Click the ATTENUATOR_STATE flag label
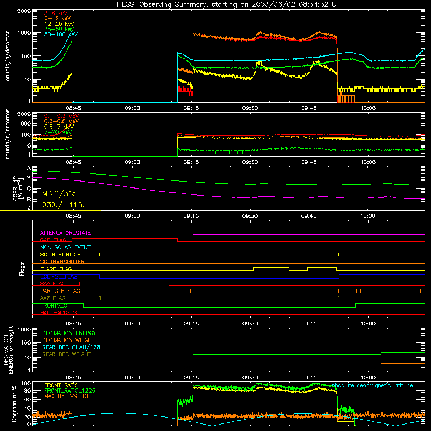The width and height of the screenshot is (431, 431). coord(65,233)
